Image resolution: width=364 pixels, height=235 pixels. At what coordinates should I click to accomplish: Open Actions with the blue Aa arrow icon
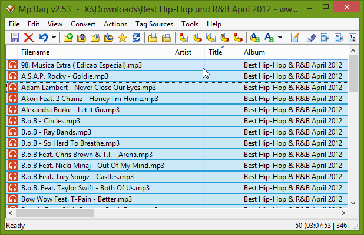click(254, 38)
